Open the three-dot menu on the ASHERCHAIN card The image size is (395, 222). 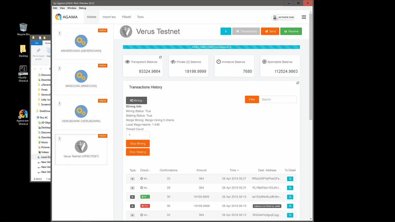coord(60,33)
